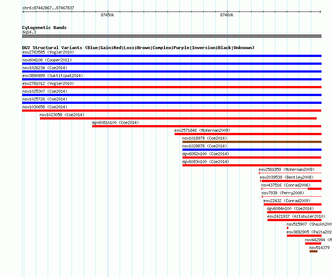Select the esv2561959 (McKernan2009) label

(286, 169)
